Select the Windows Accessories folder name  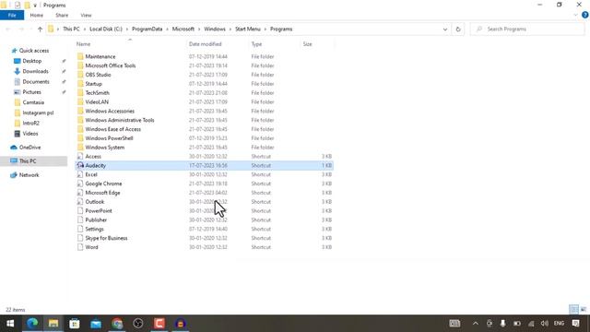110,111
